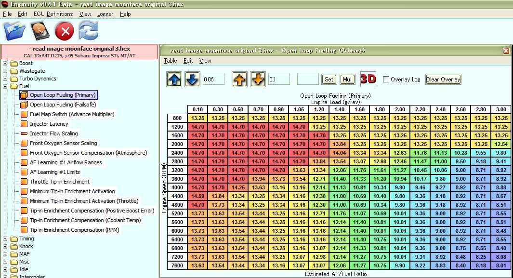The width and height of the screenshot is (513, 278).
Task: Click the red X close image icon
Action: [64, 32]
